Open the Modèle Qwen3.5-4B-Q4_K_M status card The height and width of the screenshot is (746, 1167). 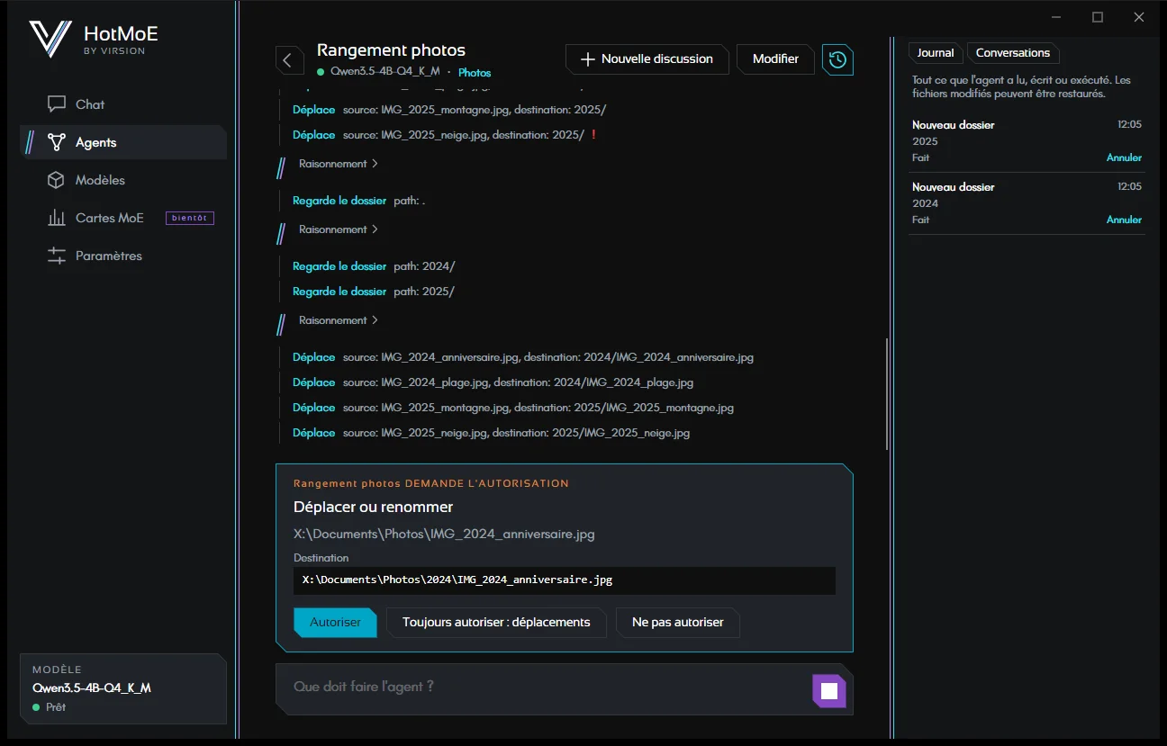[123, 688]
